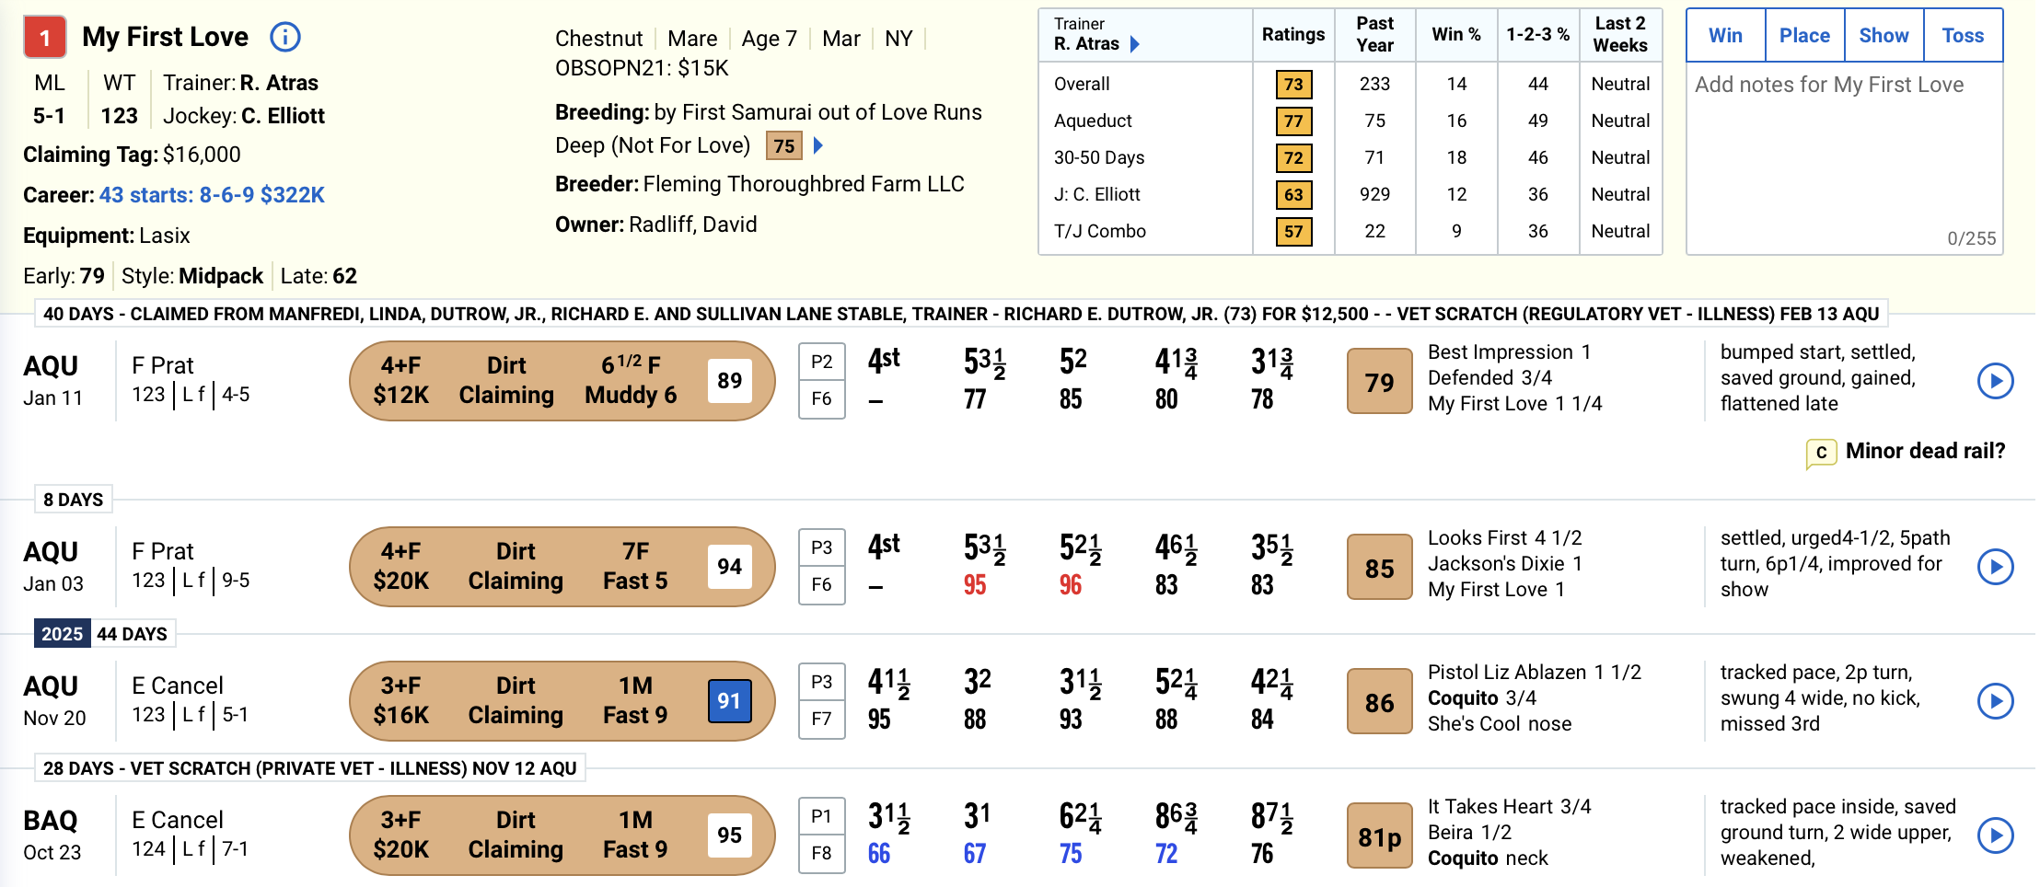This screenshot has width=2040, height=887.
Task: Play the Jan 03 race replay
Action: (x=1995, y=567)
